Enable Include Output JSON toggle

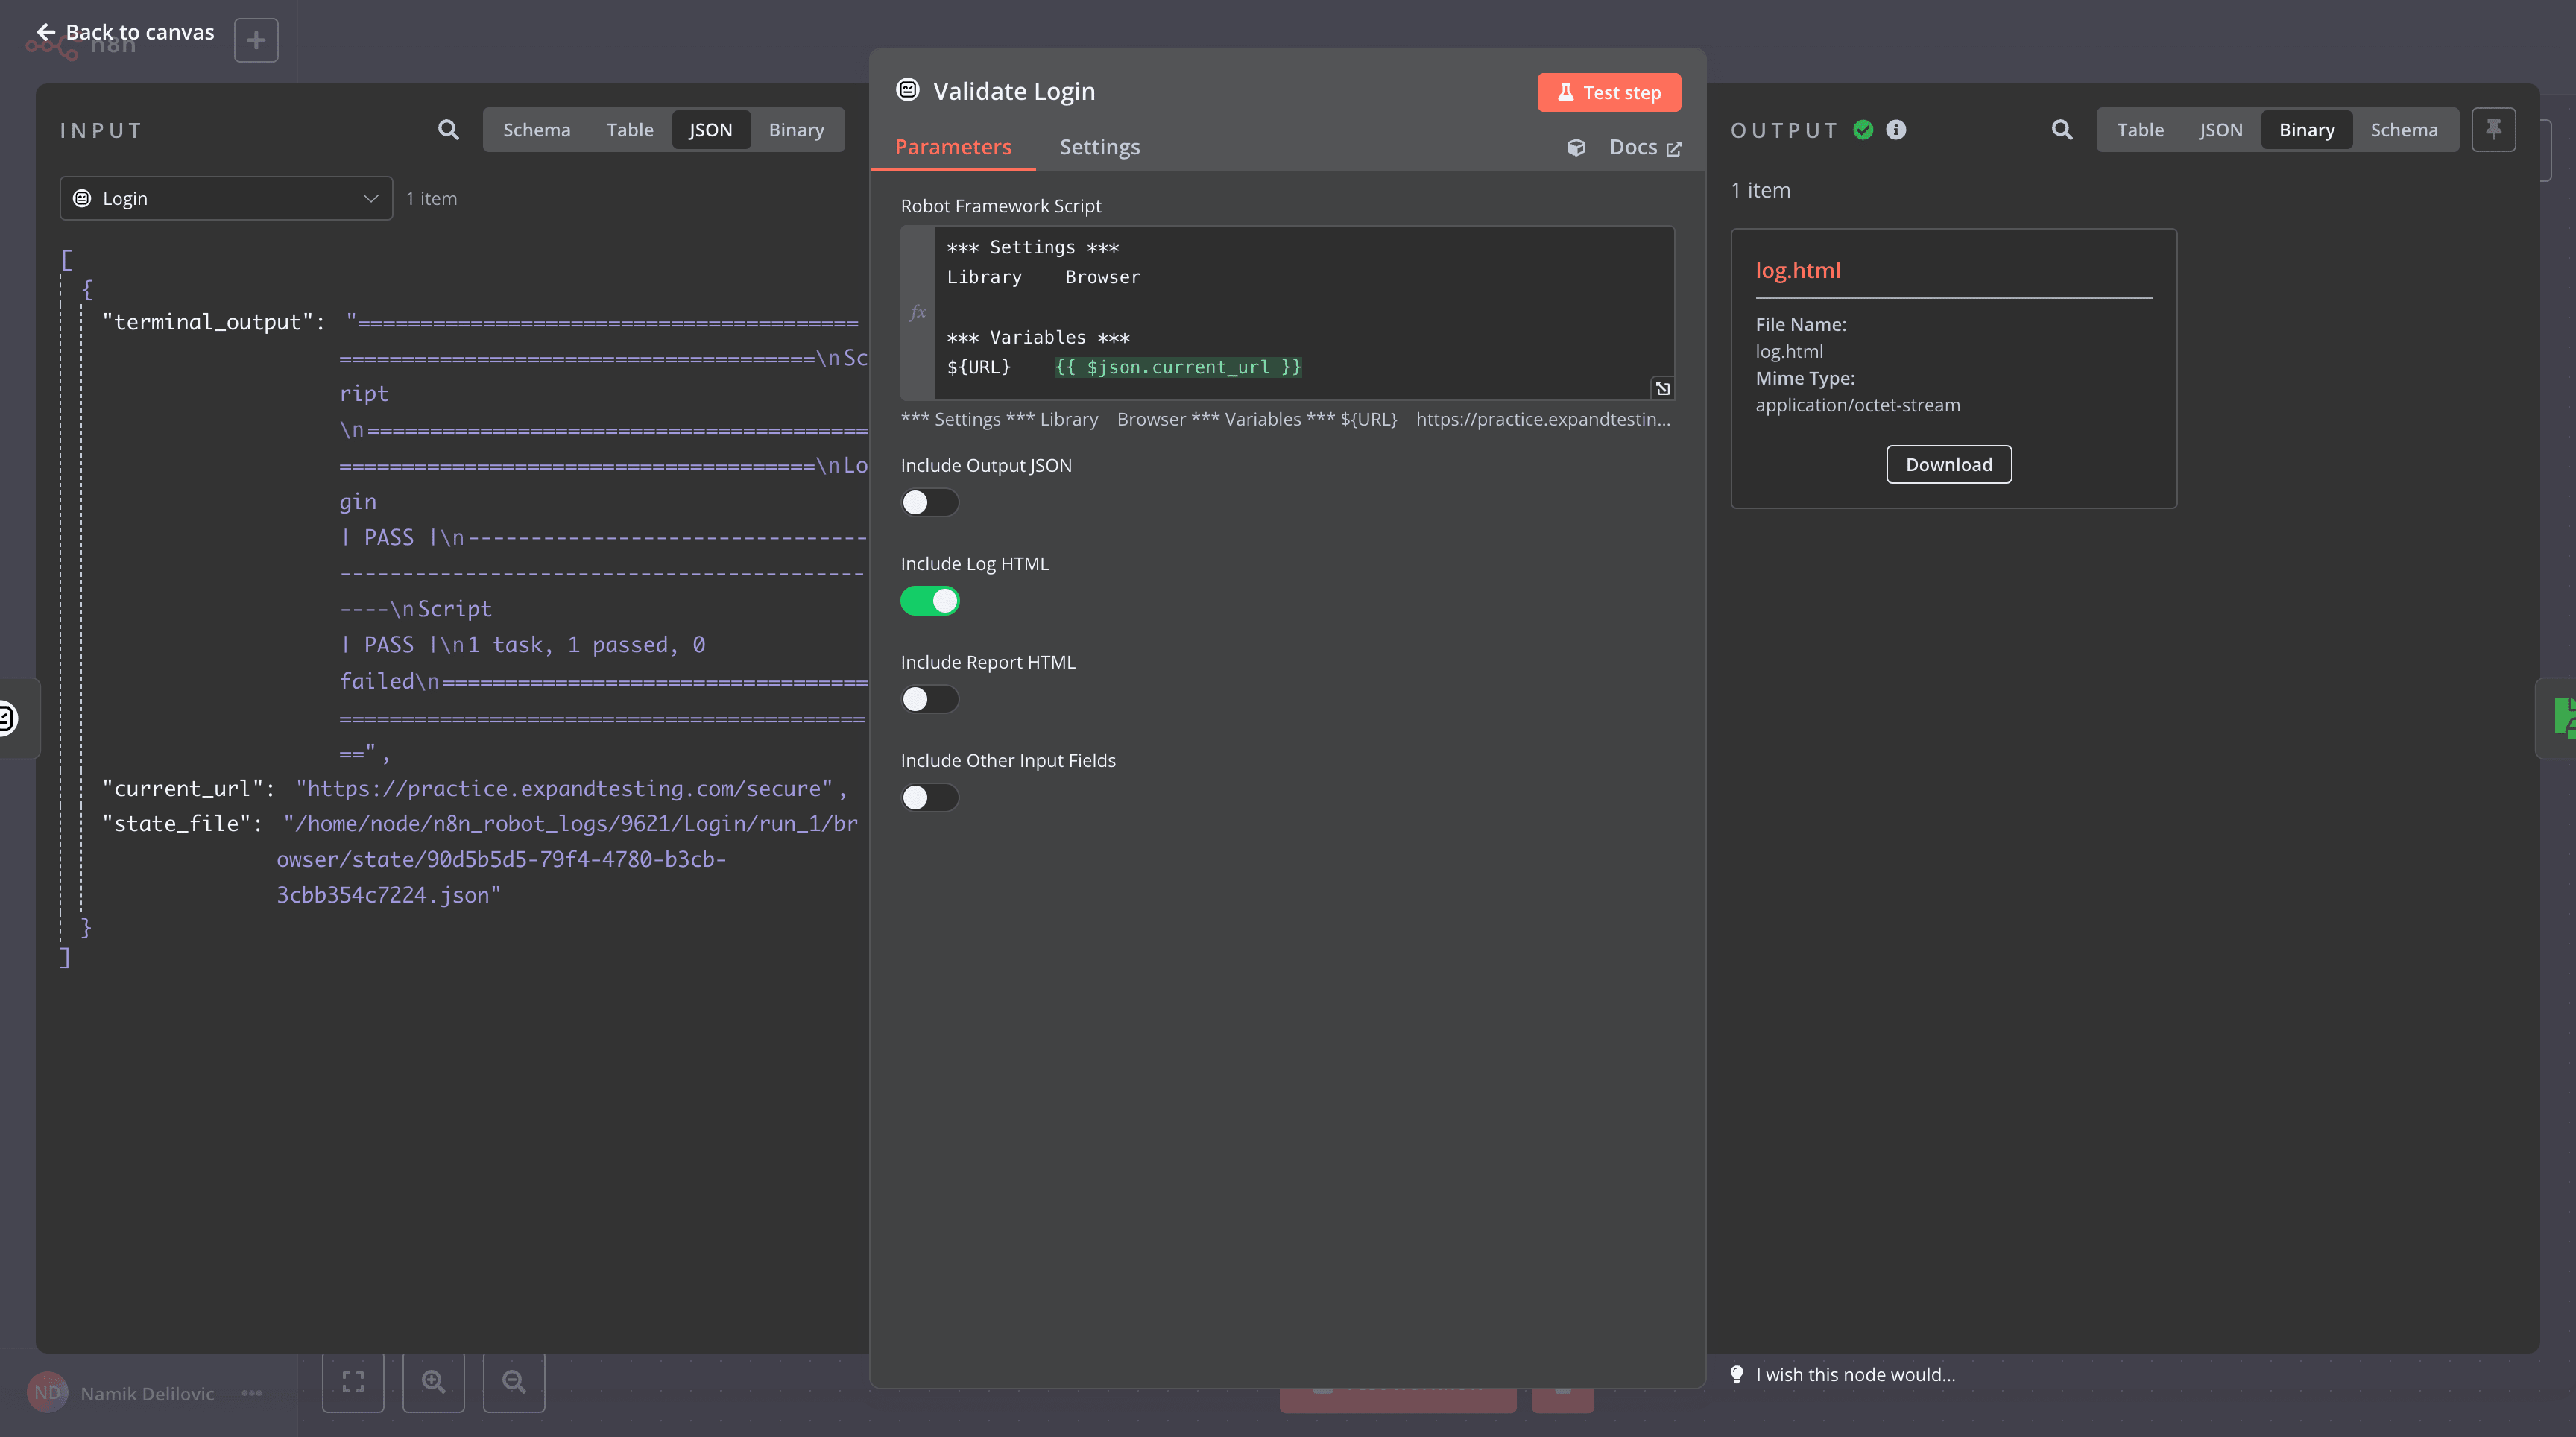[929, 502]
